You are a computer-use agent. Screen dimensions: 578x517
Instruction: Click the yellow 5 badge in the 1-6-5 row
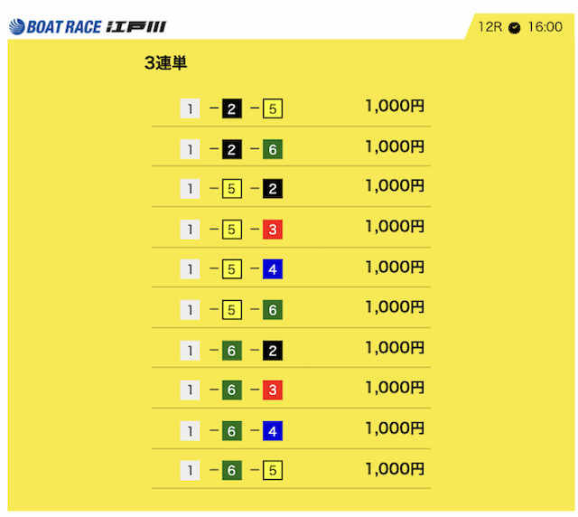[273, 471]
